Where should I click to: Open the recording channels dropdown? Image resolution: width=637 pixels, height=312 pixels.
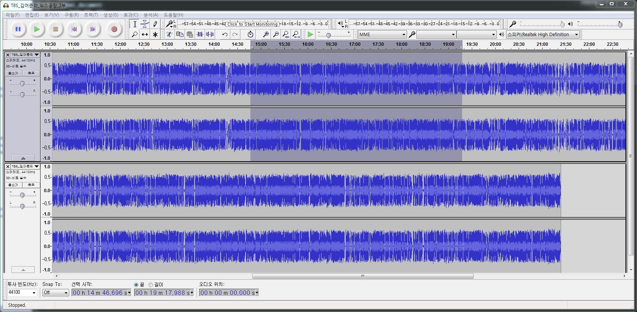pyautogui.click(x=476, y=35)
